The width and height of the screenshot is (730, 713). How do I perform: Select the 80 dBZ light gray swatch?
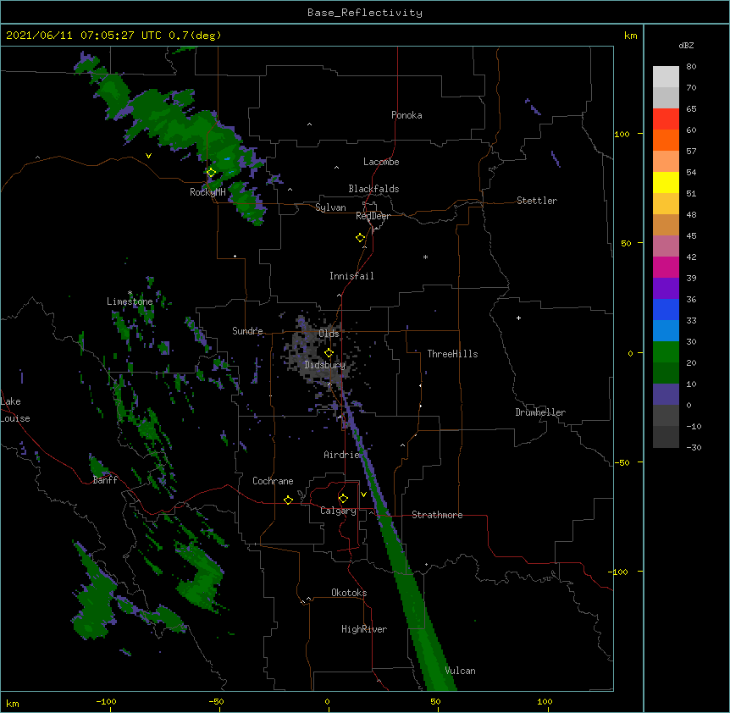coord(666,77)
